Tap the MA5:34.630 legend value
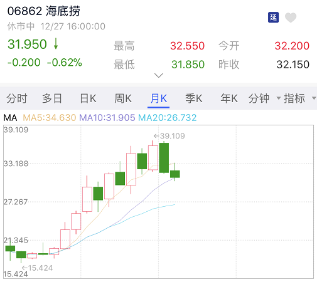 [x=50, y=118]
